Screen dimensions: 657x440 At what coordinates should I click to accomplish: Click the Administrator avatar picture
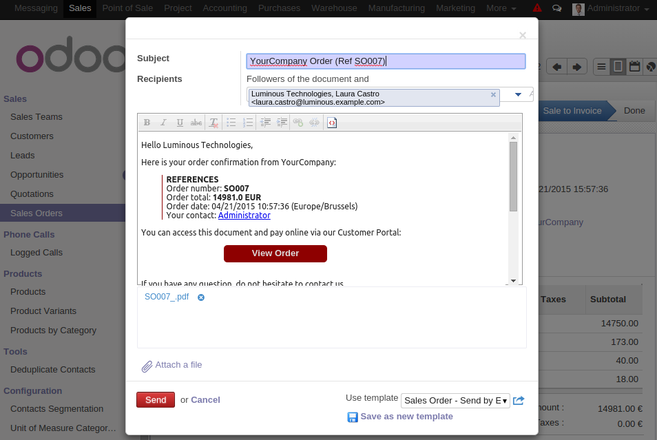coord(578,9)
